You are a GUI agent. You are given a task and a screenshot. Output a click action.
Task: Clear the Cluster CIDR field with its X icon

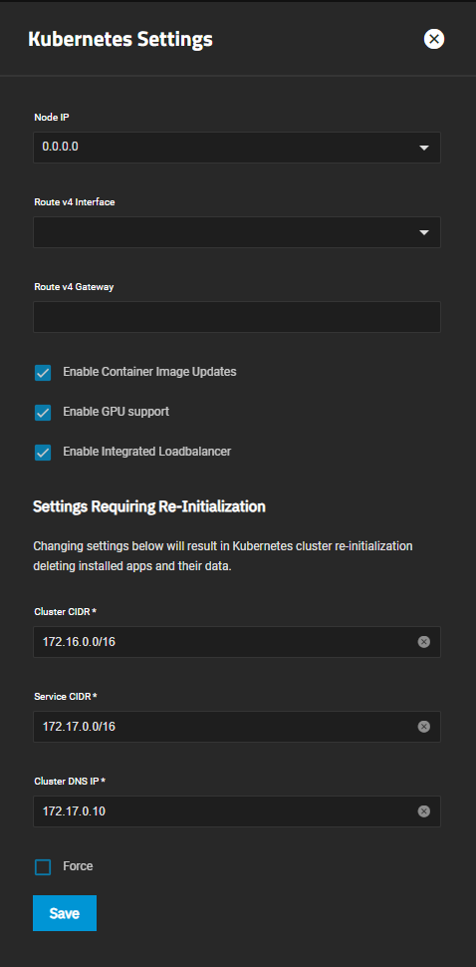click(423, 642)
